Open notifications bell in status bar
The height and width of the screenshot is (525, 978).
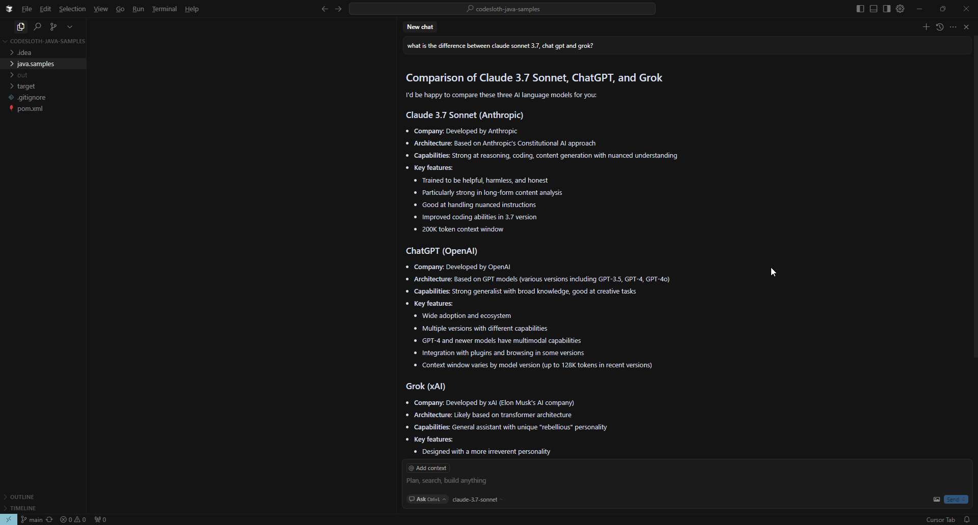967,519
